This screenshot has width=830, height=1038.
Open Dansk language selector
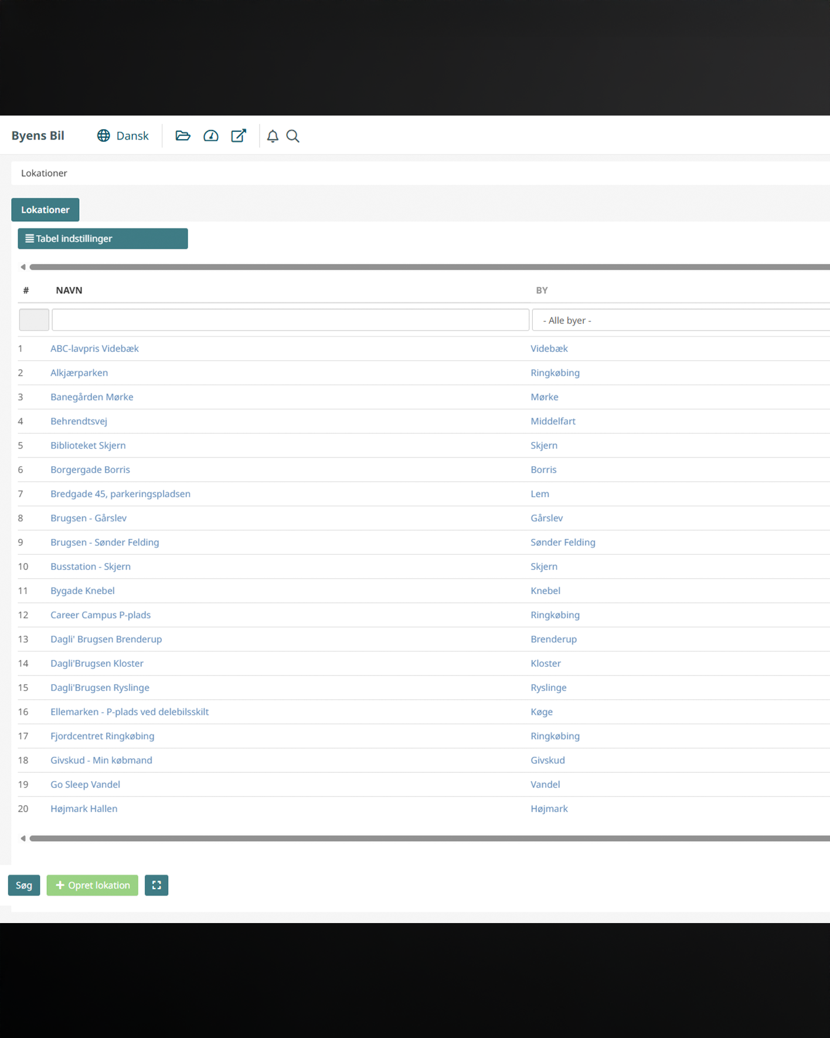[132, 135]
